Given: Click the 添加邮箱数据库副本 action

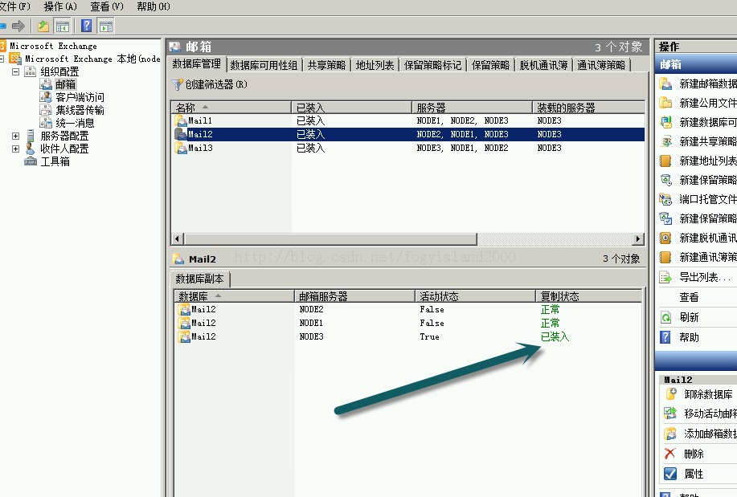Looking at the screenshot, I should click(700, 433).
